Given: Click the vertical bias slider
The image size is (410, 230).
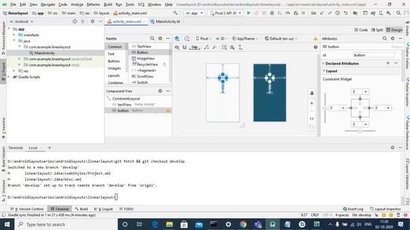Looking at the screenshot, I should [x=325, y=108].
